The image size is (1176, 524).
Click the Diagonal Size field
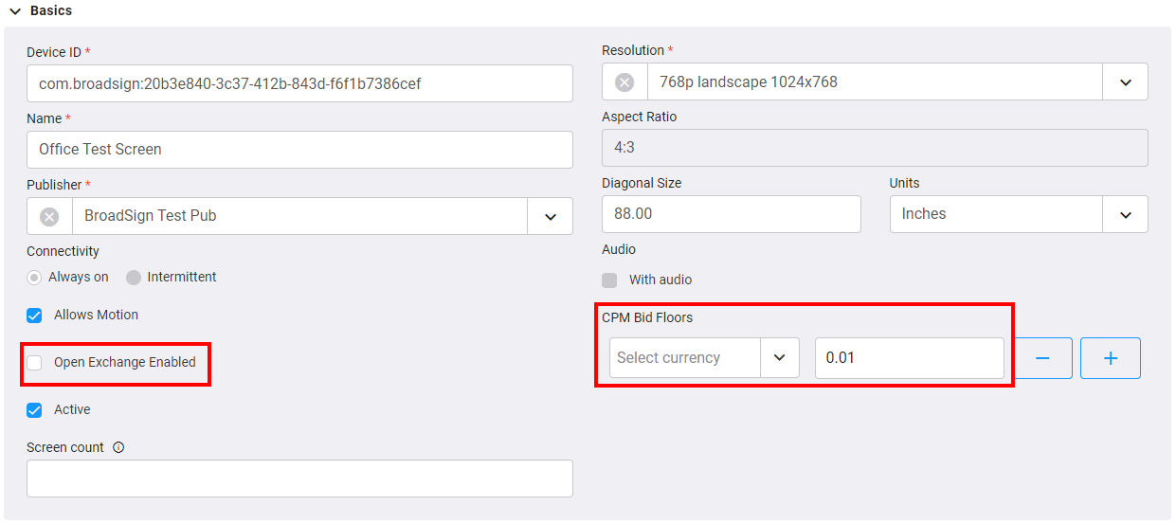[x=732, y=214]
